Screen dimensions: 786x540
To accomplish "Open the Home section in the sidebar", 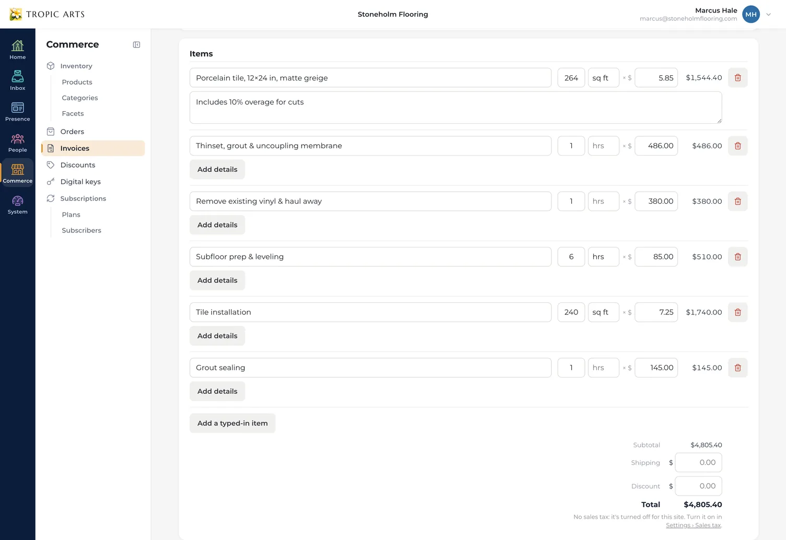I will tap(17, 50).
